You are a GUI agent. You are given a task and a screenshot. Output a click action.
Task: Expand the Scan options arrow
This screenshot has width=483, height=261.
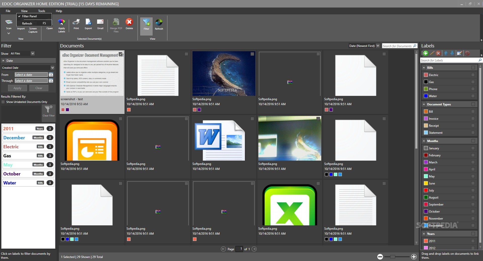pyautogui.click(x=9, y=33)
